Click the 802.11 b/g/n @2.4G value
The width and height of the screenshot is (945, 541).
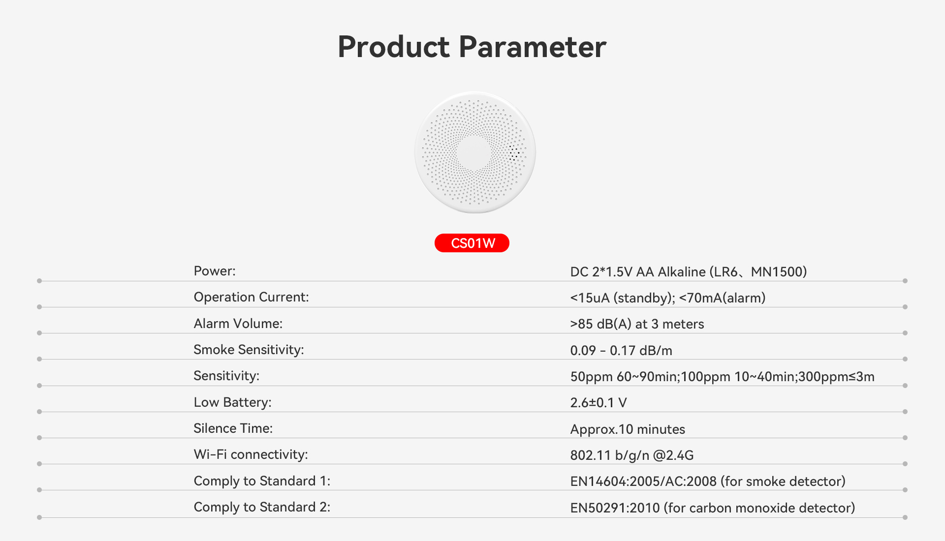point(631,455)
